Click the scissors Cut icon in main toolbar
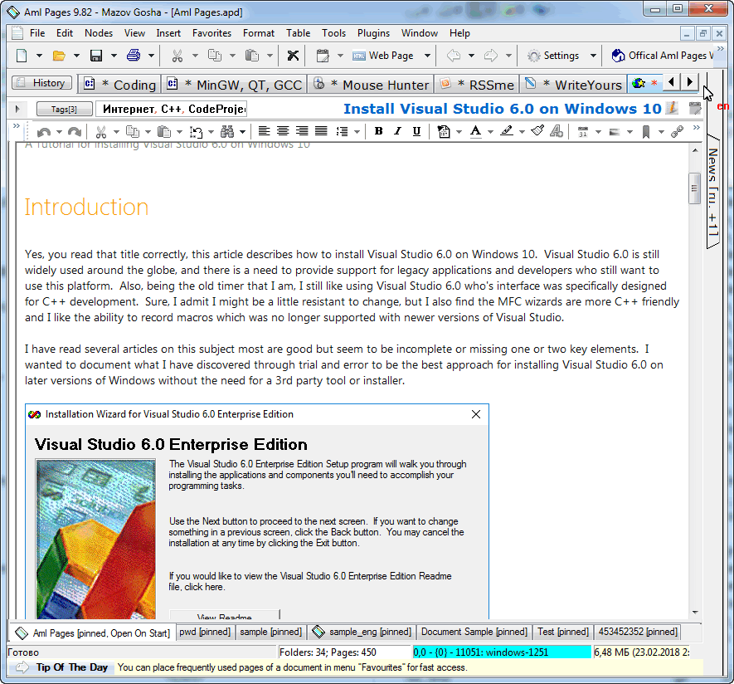 point(177,56)
